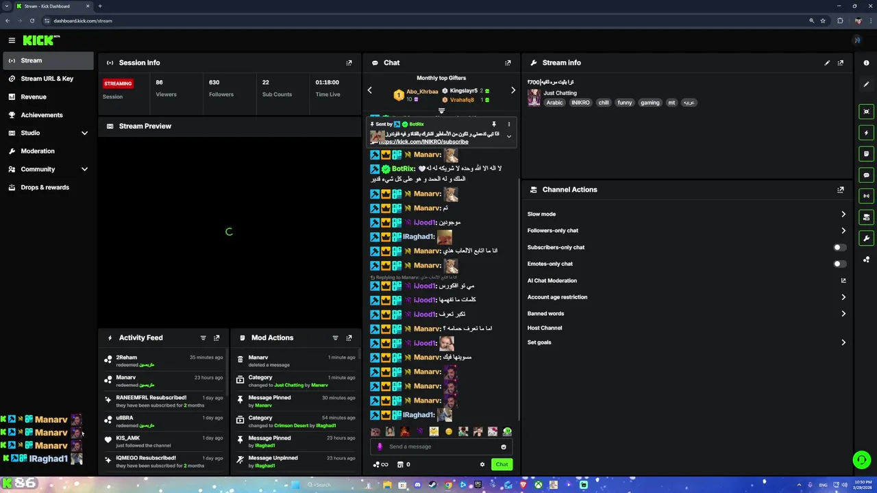
Task: Click the speech bubble icon in right sidebar
Action: tap(867, 175)
